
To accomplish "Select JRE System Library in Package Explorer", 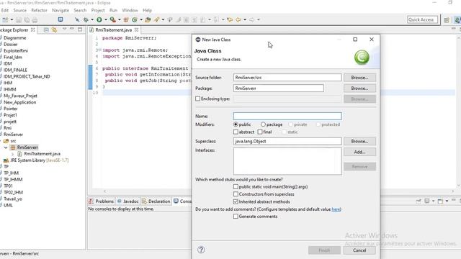I will 36,160.
